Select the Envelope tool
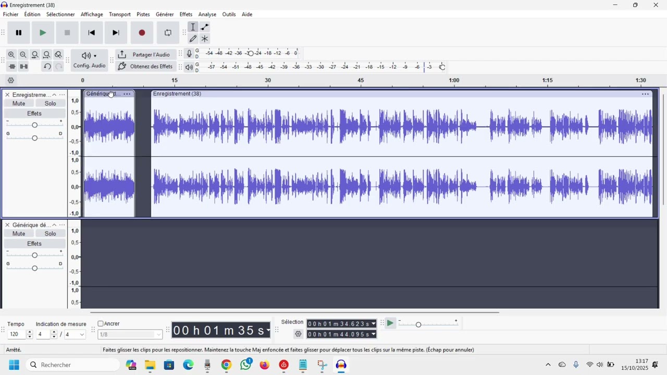Image resolution: width=667 pixels, height=375 pixels. [205, 27]
